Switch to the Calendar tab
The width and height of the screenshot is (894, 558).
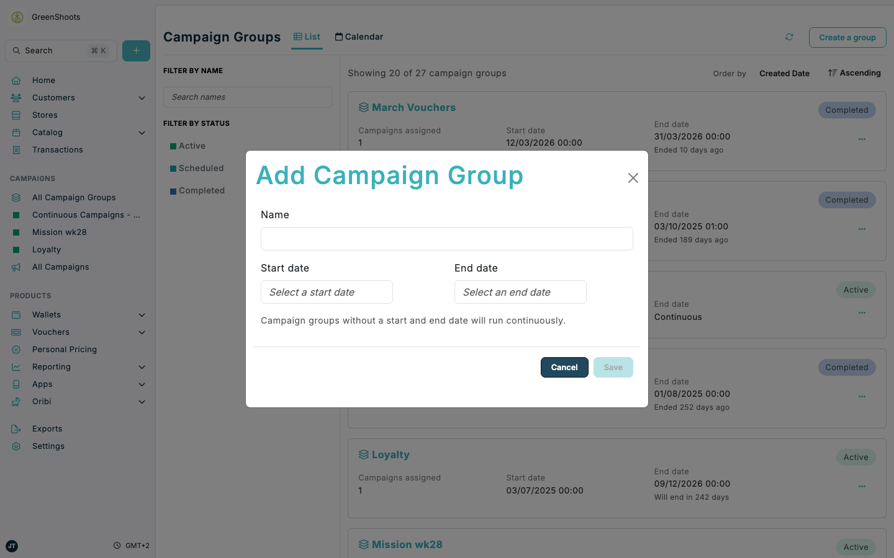[x=359, y=37]
